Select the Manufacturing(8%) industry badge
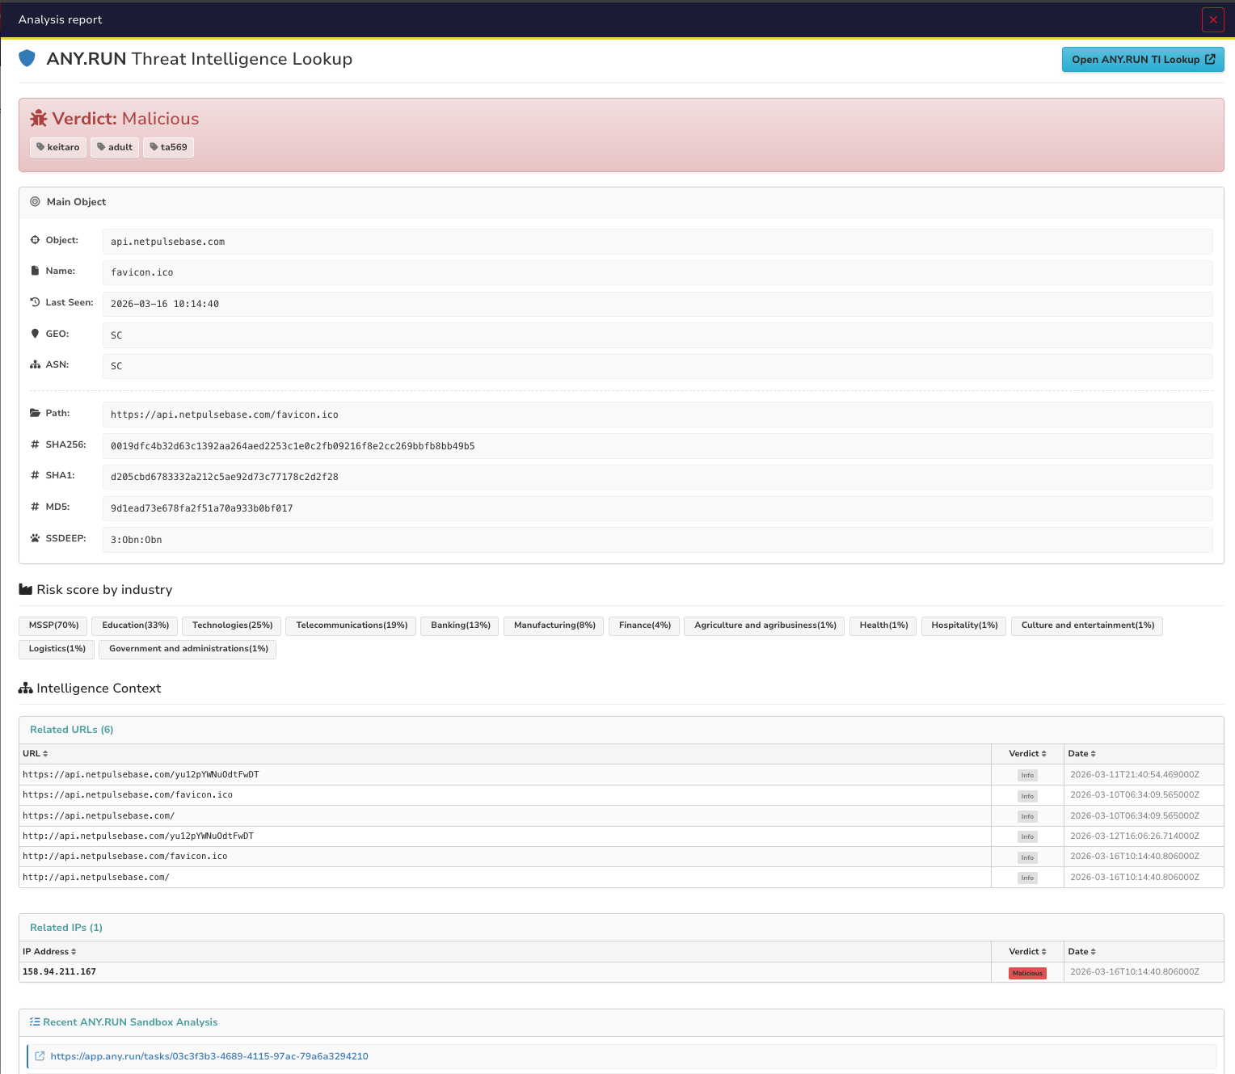The width and height of the screenshot is (1235, 1074). click(554, 625)
